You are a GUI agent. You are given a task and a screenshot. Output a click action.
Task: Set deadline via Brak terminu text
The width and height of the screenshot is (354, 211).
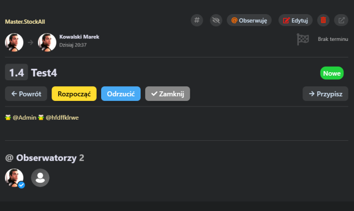pos(333,39)
